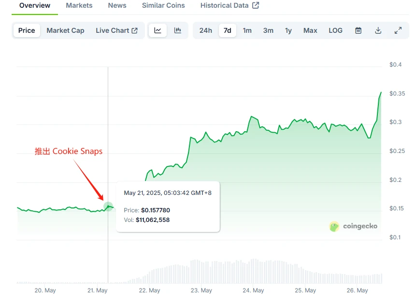Switch to the candlestick chart icon
Image resolution: width=417 pixels, height=303 pixels.
177,30
